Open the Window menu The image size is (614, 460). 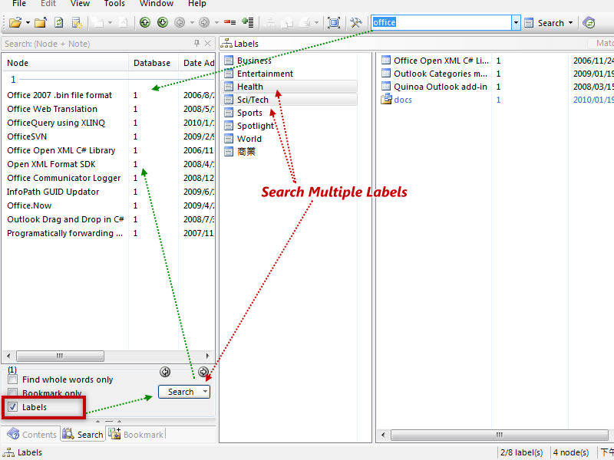157,4
